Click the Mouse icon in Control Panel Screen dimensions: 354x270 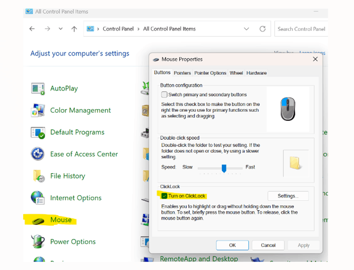pyautogui.click(x=38, y=221)
